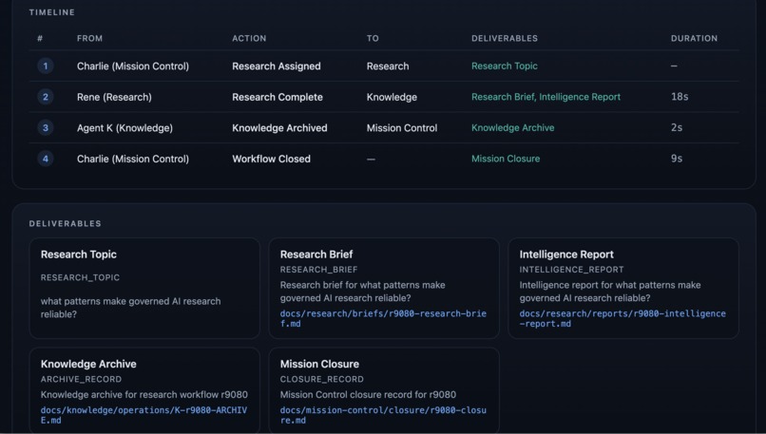This screenshot has height=434, width=766.
Task: Click the Knowledge Archive card description
Action: [x=144, y=394]
